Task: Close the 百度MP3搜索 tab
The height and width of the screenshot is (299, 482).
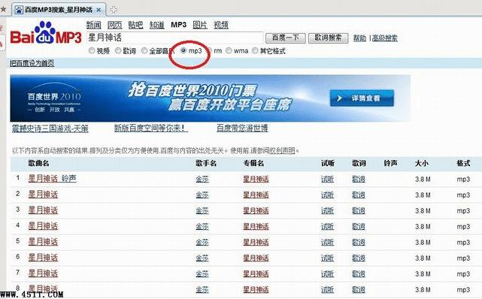Action: click(99, 10)
